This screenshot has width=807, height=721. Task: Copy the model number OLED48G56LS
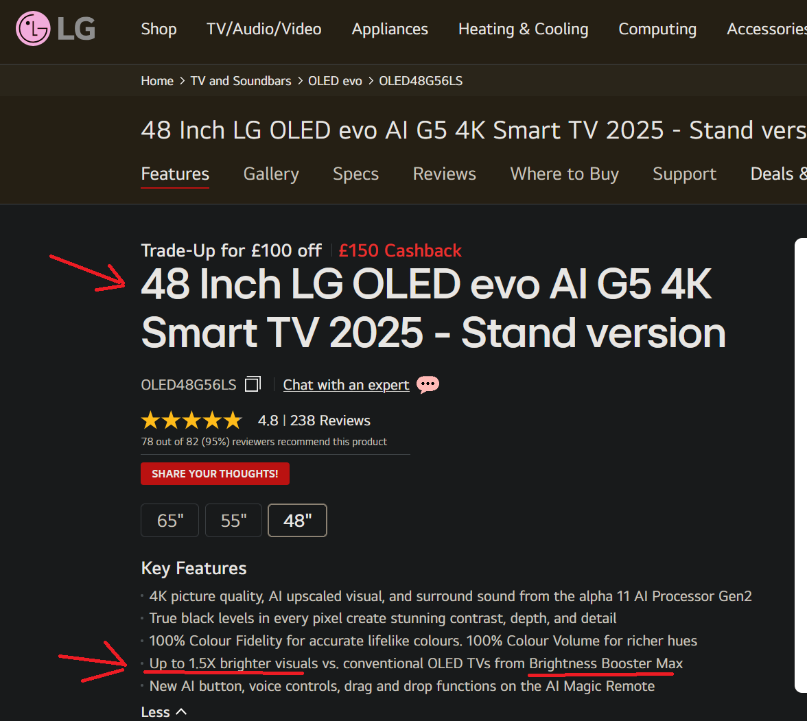click(253, 383)
